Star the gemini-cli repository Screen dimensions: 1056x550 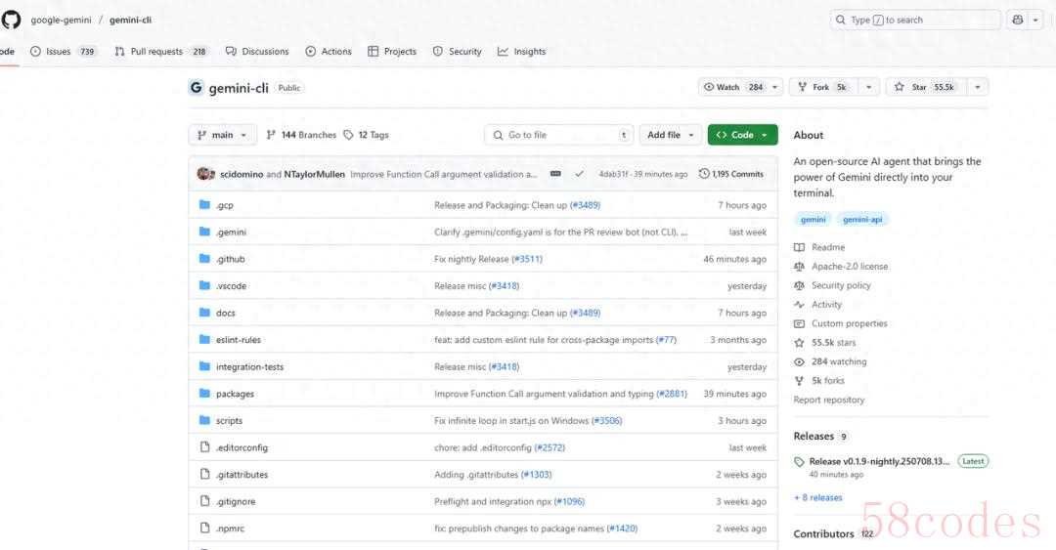pos(925,87)
